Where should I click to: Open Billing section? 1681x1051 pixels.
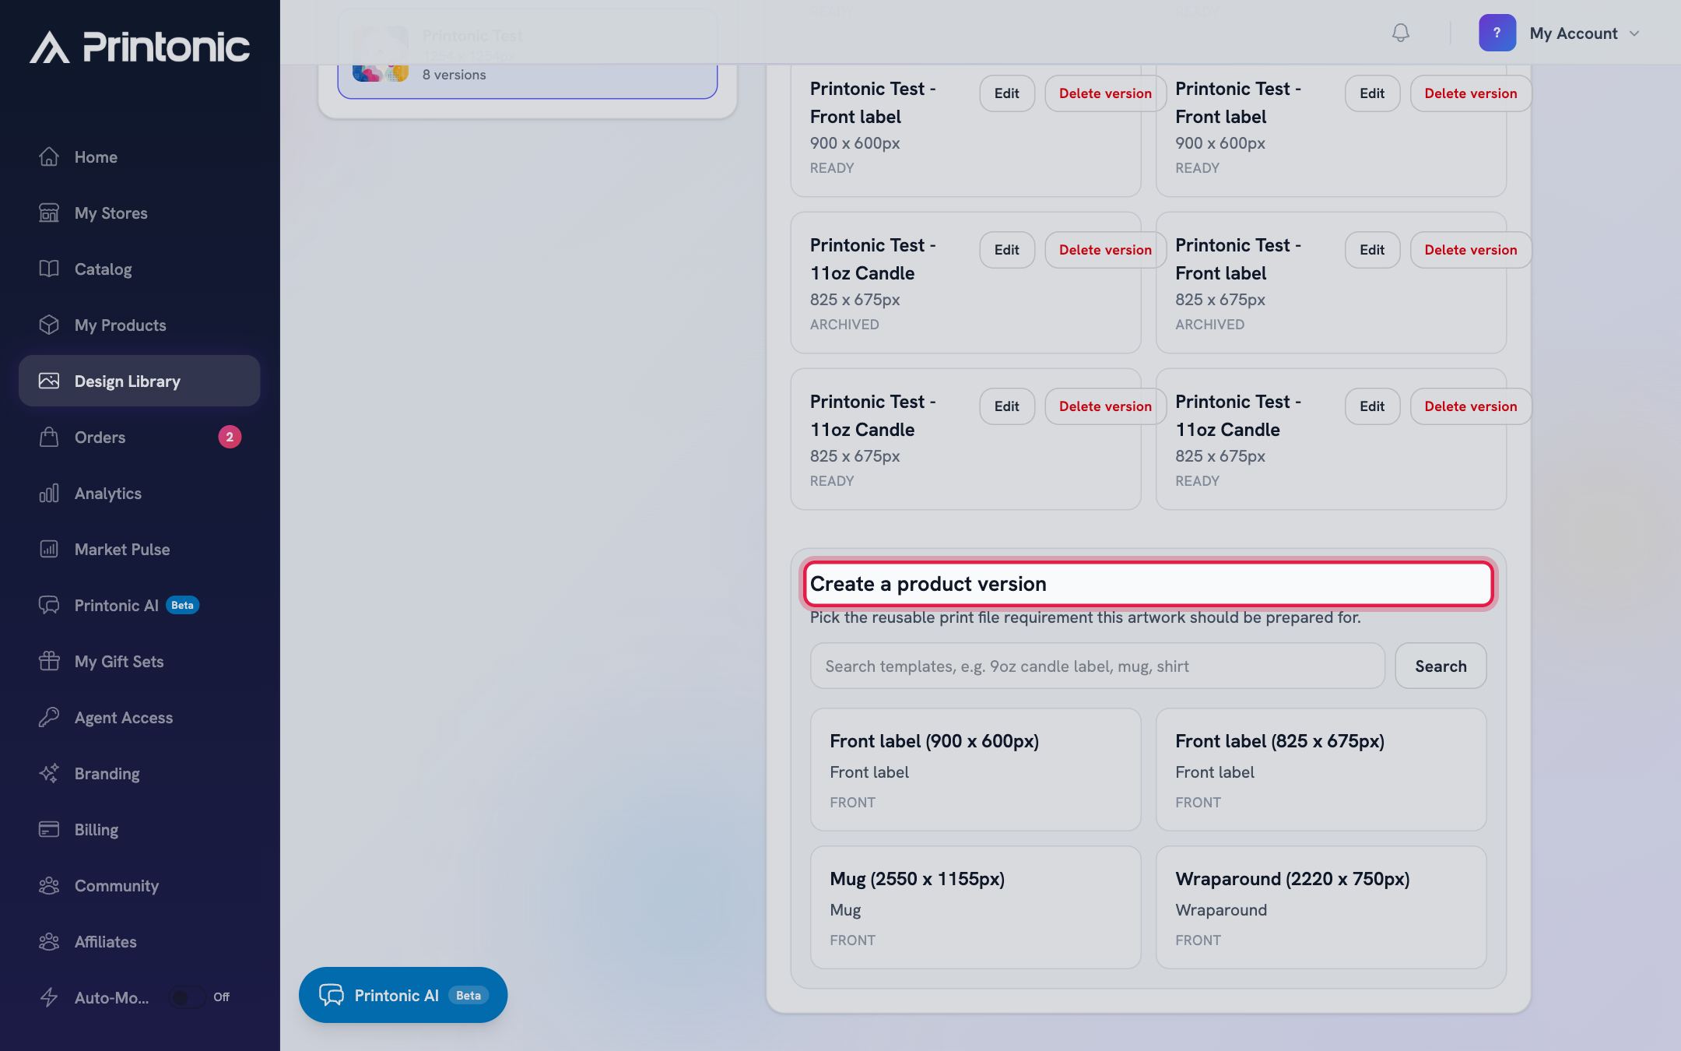[139, 829]
